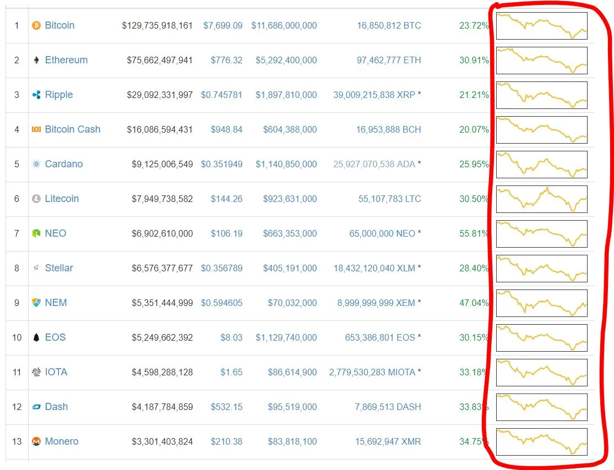Open the Litecoin name link

point(62,199)
